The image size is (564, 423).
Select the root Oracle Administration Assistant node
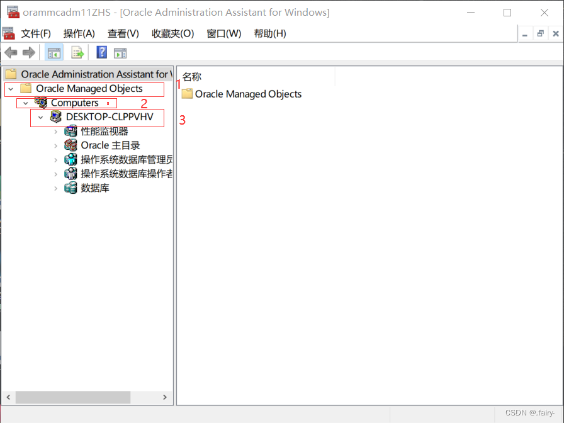point(96,74)
